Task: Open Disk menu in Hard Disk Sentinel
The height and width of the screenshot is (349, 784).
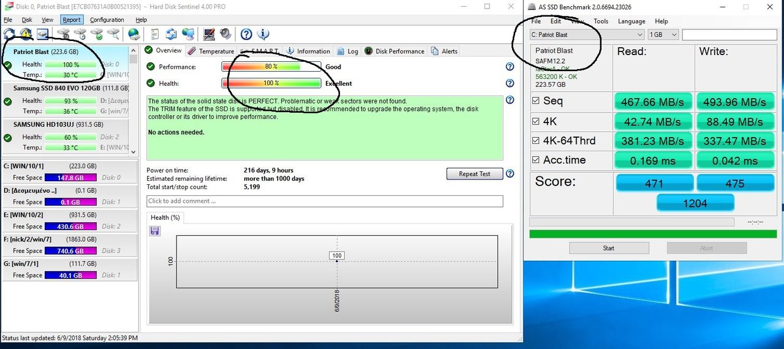Action: click(27, 20)
